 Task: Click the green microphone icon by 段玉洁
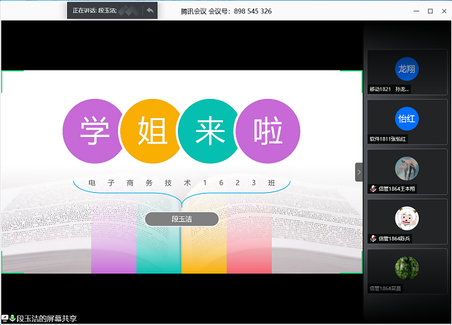pyautogui.click(x=12, y=319)
